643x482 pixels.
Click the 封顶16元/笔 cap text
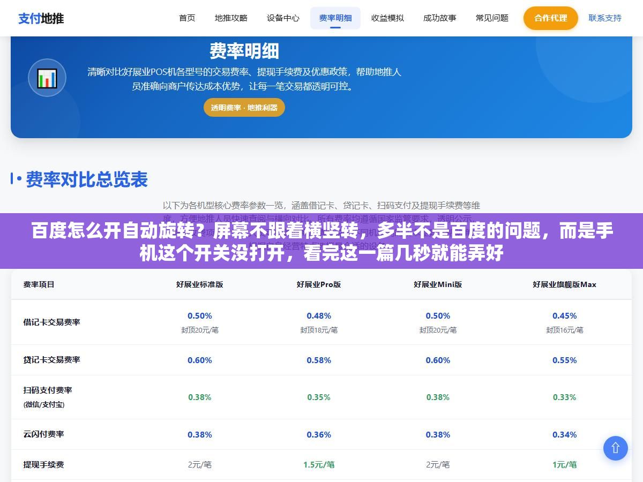[564, 330]
